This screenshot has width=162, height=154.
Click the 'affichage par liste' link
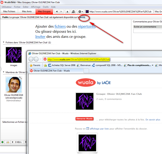pyautogui.click(x=99, y=129)
